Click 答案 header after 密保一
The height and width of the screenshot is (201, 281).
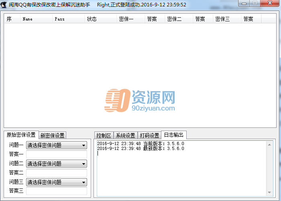point(155,19)
